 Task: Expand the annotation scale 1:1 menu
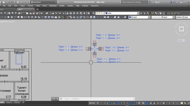159,103
